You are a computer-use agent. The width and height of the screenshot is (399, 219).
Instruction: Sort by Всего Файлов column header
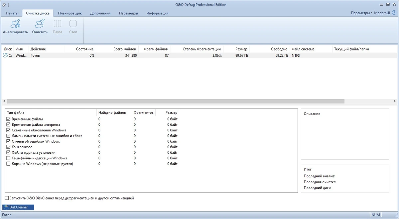click(117, 49)
